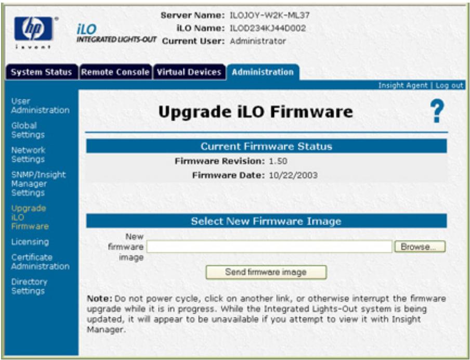This screenshot has width=470, height=360.
Task: Open Certificate Administration in the sidebar
Action: pyautogui.click(x=40, y=262)
